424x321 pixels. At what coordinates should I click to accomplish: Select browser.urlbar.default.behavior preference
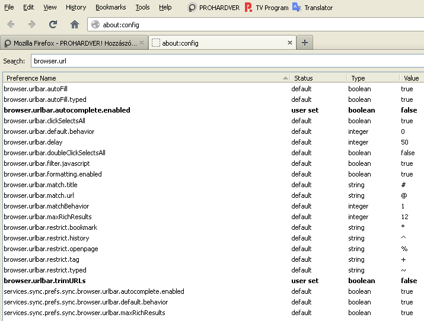click(213, 131)
